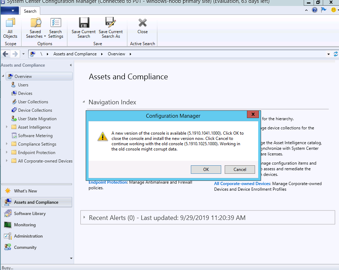Click the Asset Intelligence tree item
339x270 pixels.
[34, 127]
